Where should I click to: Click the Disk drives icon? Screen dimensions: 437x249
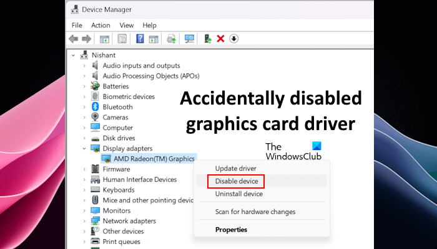pos(96,138)
